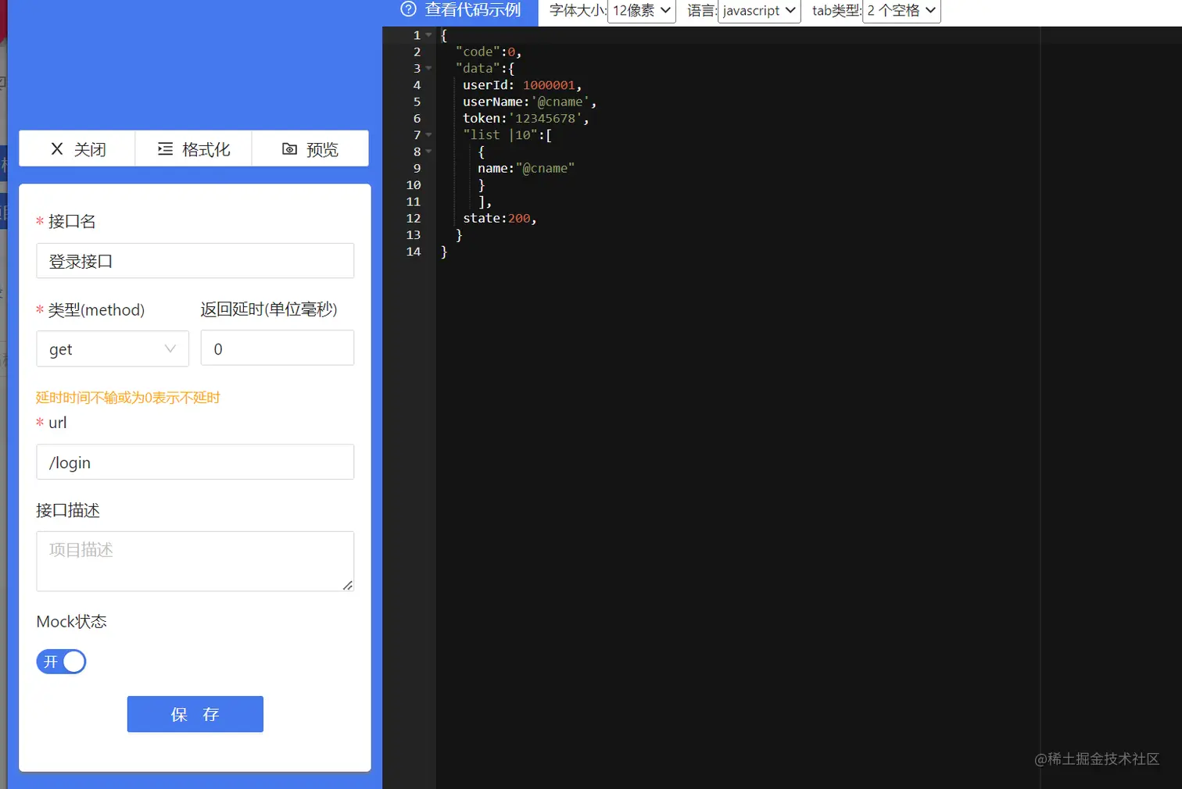Click the userName '@cname' value on line 5
This screenshot has width=1182, height=789.
pyautogui.click(x=561, y=102)
